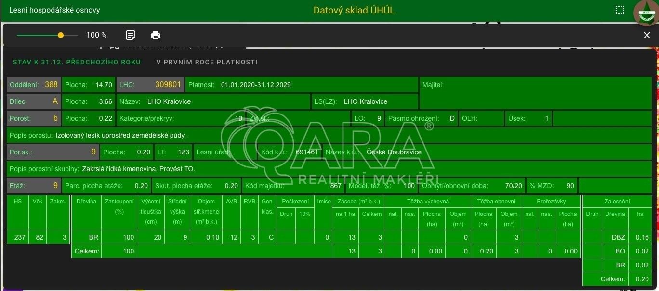Click the 100 % zoom label
Image resolution: width=659 pixels, height=291 pixels.
point(96,35)
